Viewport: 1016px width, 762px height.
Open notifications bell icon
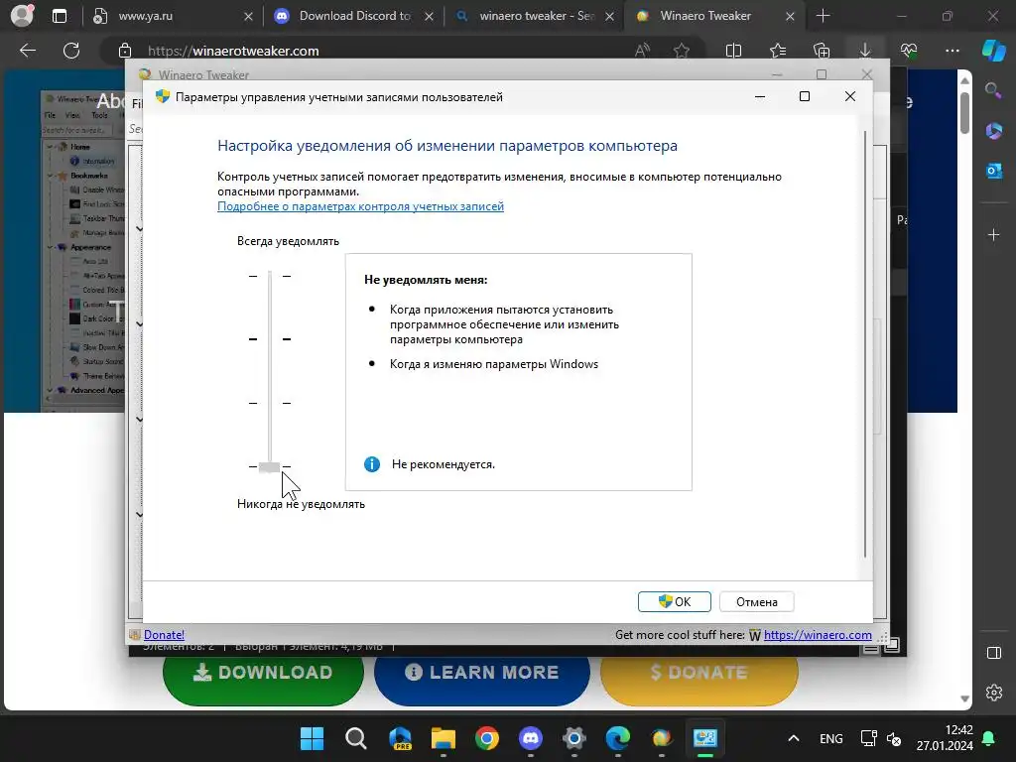[x=989, y=738]
